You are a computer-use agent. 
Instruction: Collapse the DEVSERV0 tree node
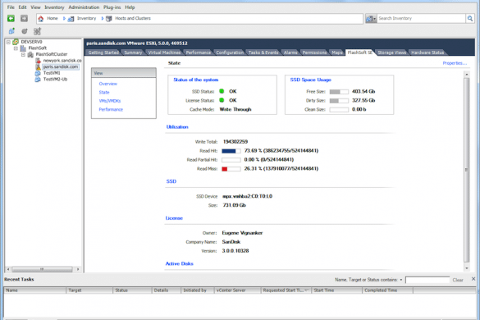pos(8,42)
